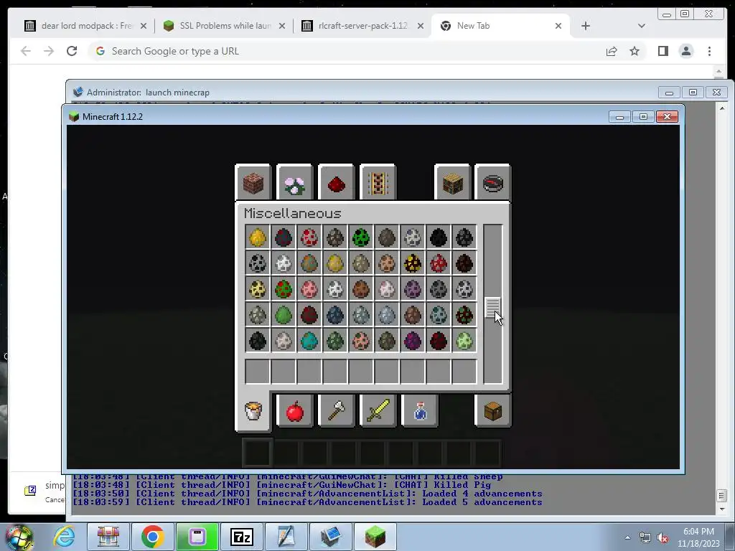Pick the black egg with yellow spots, second row
Image resolution: width=735 pixels, height=551 pixels.
tap(413, 263)
